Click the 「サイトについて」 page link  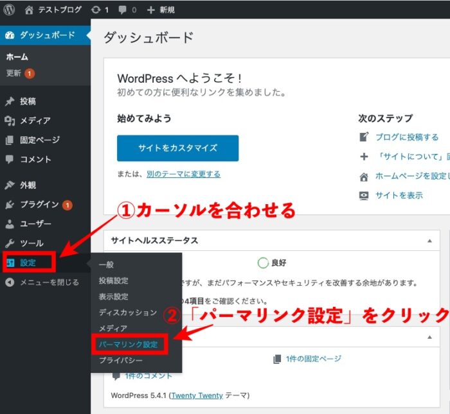point(413,157)
